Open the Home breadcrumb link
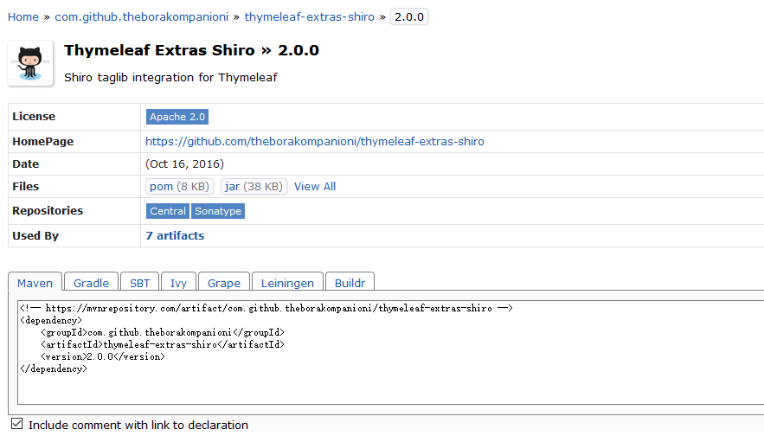 pos(22,17)
